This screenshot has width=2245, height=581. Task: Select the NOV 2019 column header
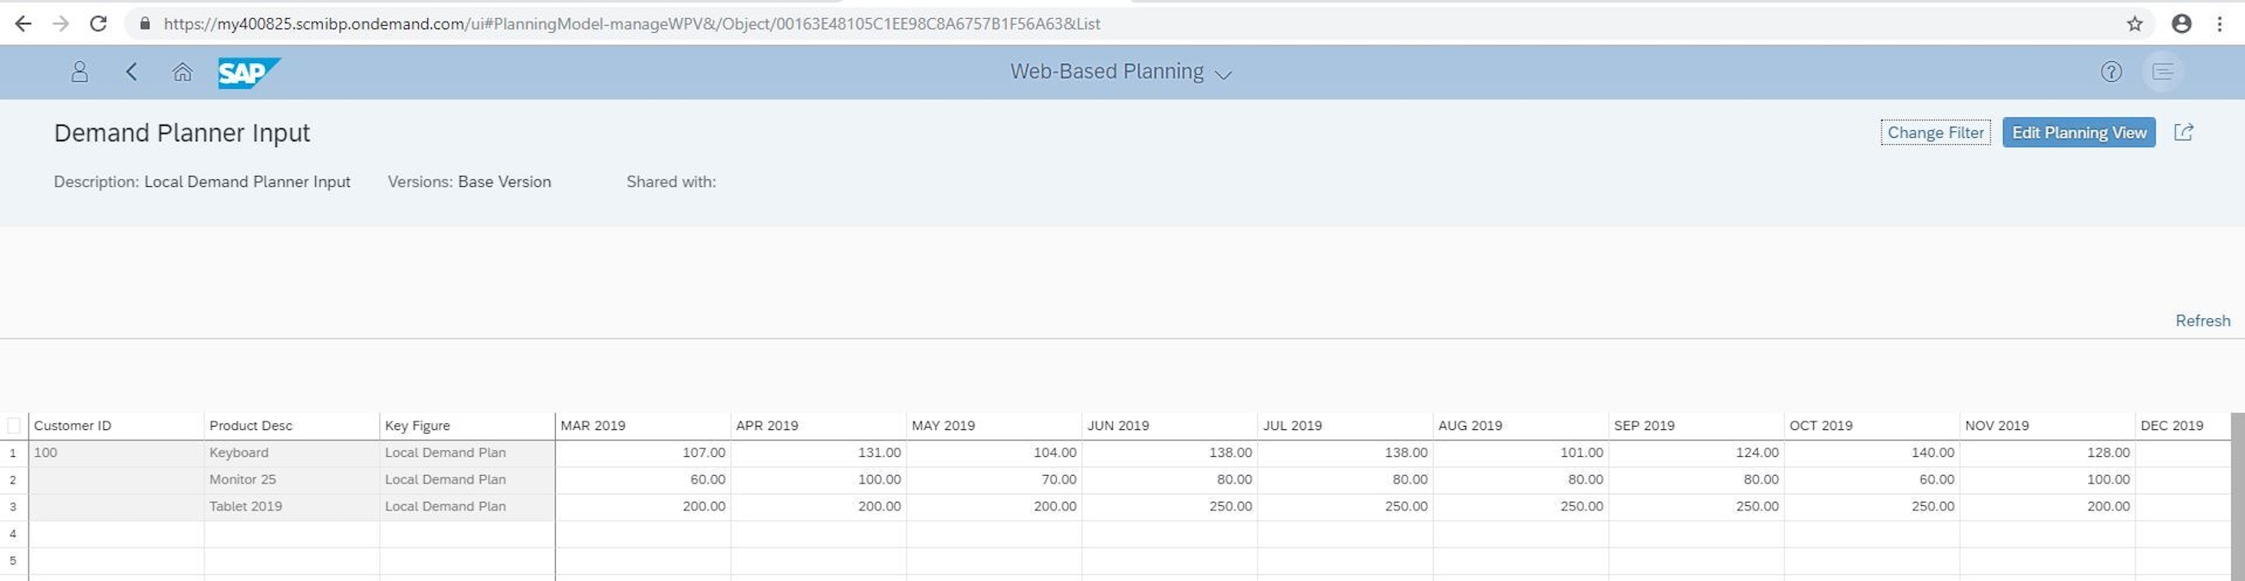pos(2048,425)
